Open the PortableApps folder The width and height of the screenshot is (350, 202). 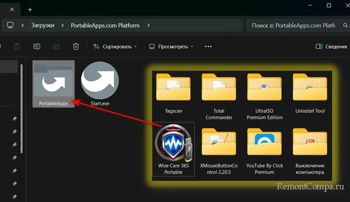pyautogui.click(x=53, y=83)
